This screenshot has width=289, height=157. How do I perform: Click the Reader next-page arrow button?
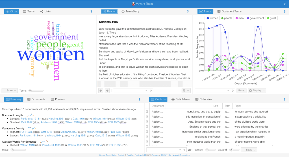pyautogui.click(x=107, y=90)
